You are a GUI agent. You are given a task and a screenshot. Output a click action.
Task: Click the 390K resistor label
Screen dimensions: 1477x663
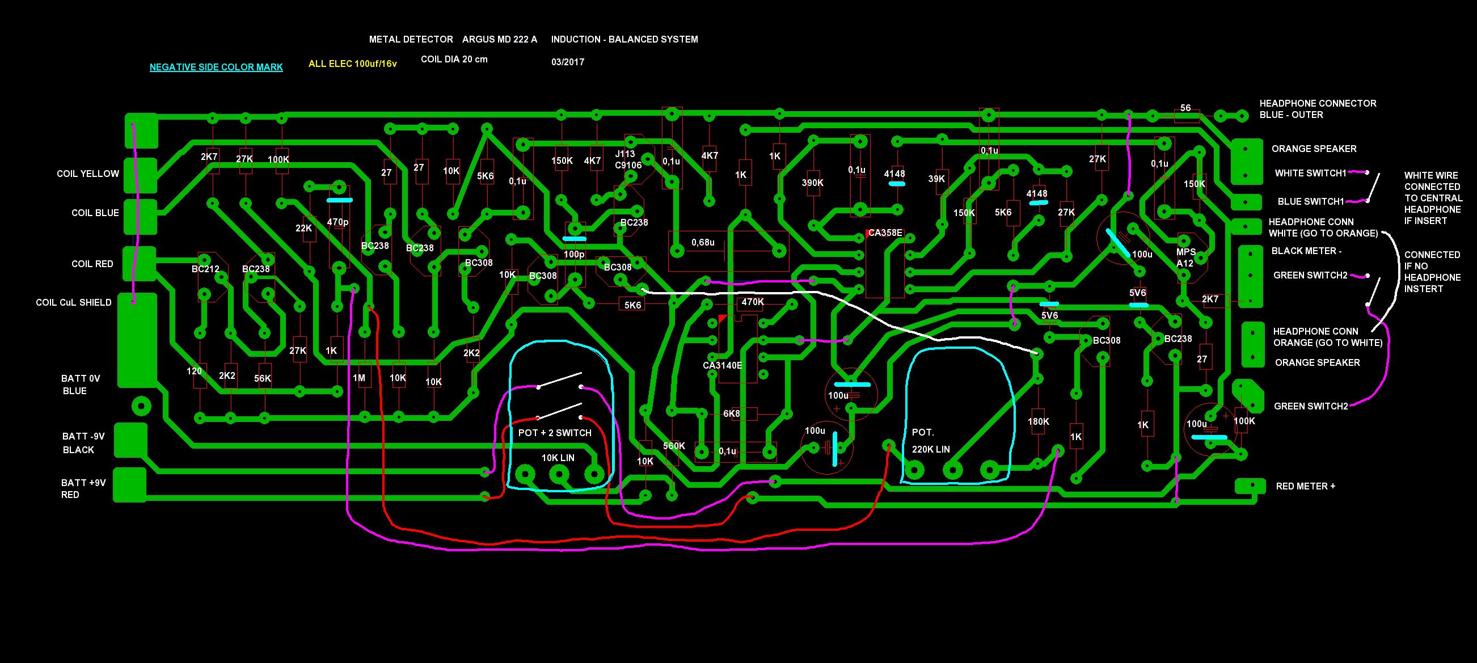[x=812, y=183]
